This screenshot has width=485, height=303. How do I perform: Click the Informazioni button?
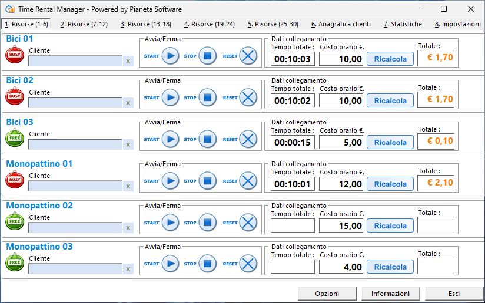coord(390,294)
